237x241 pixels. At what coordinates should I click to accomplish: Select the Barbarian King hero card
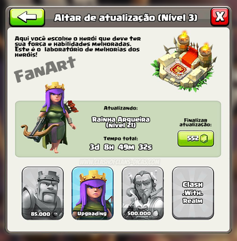[x=43, y=193]
